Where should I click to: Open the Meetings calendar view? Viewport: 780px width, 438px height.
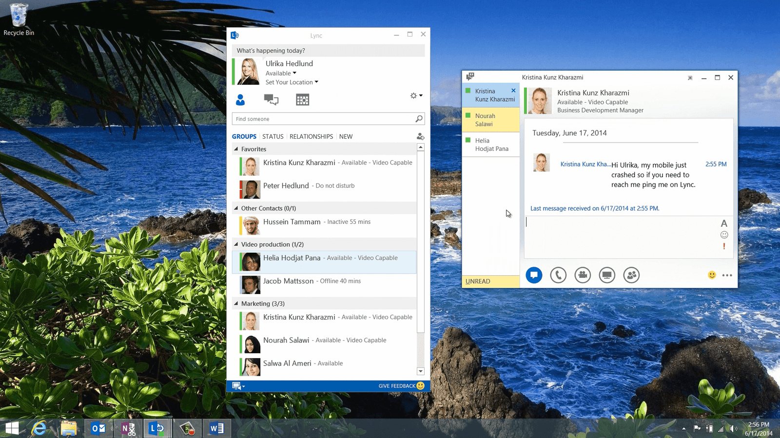click(302, 99)
